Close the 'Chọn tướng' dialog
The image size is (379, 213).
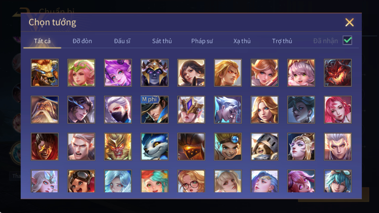click(349, 22)
